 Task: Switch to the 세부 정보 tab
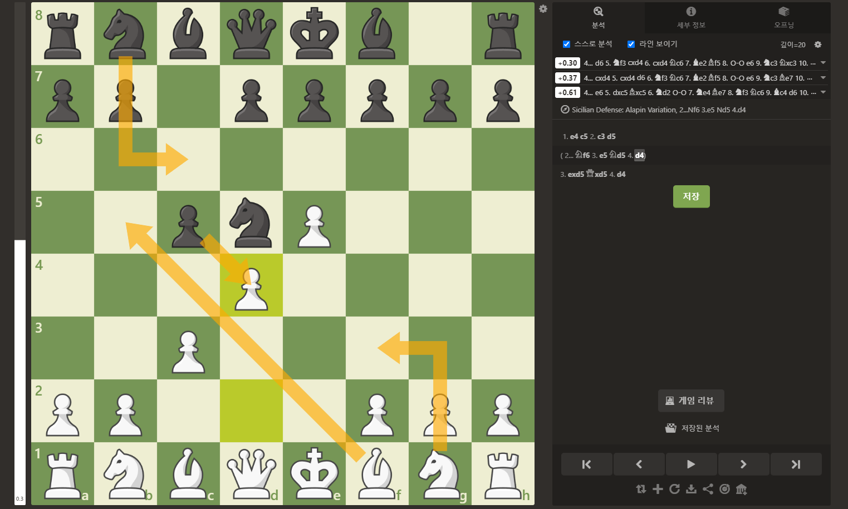point(691,18)
